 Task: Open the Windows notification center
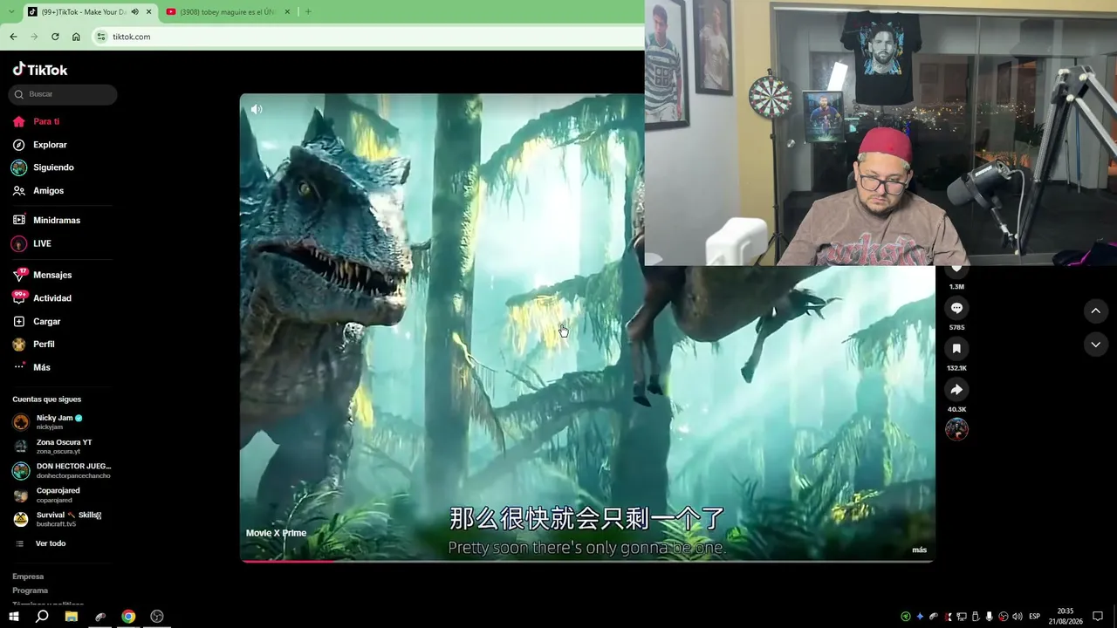pos(1099,617)
